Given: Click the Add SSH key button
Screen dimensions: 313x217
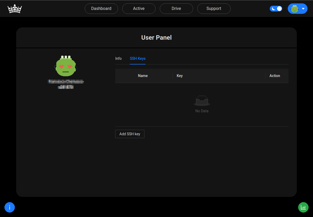Looking at the screenshot, I should tap(130, 134).
